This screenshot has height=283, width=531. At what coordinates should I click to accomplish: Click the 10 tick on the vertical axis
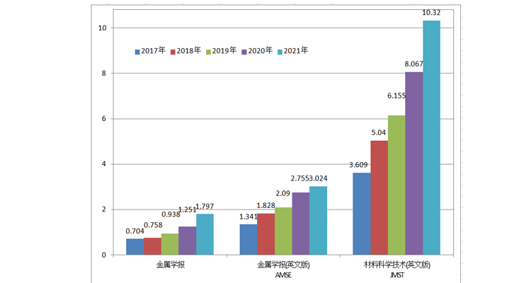103,28
